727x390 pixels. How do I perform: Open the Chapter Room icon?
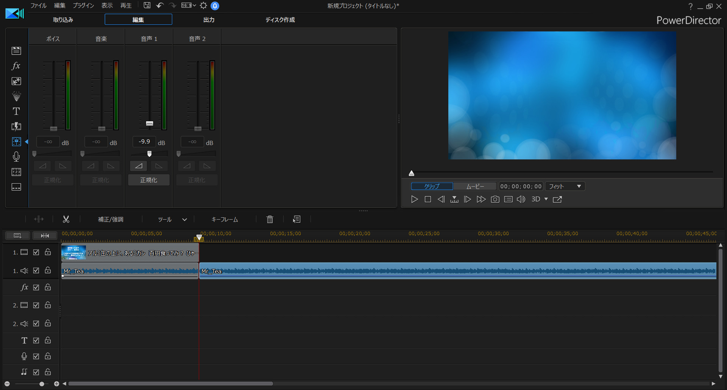[x=16, y=172]
